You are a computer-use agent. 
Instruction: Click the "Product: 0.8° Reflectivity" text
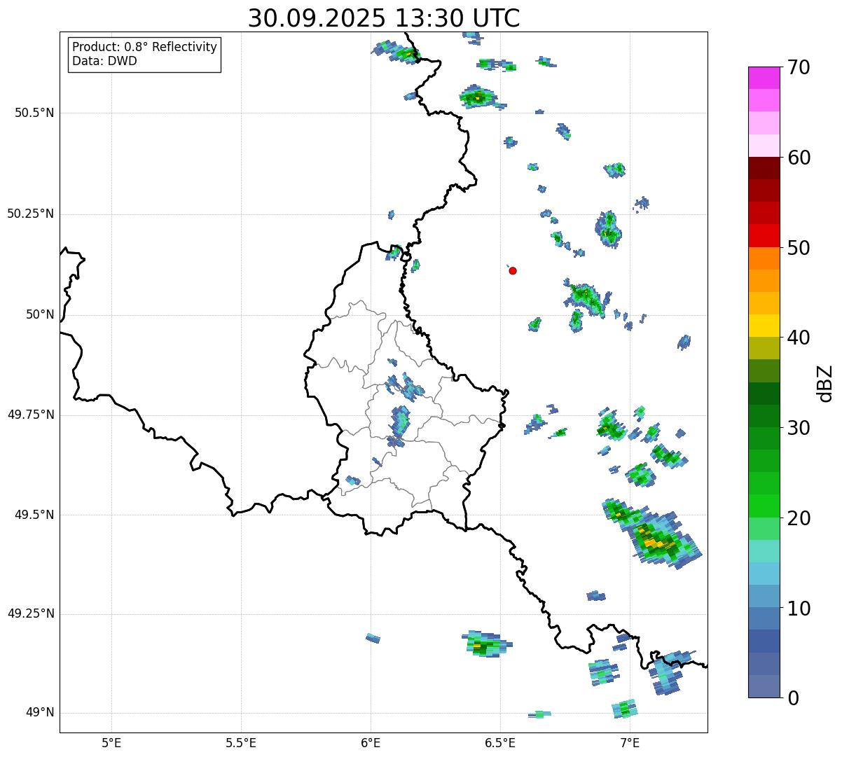pyautogui.click(x=144, y=47)
